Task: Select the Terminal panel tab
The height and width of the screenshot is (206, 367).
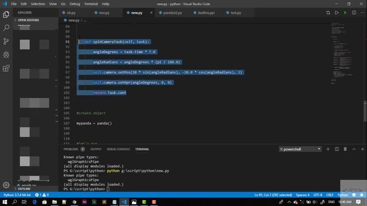Action: (x=142, y=149)
